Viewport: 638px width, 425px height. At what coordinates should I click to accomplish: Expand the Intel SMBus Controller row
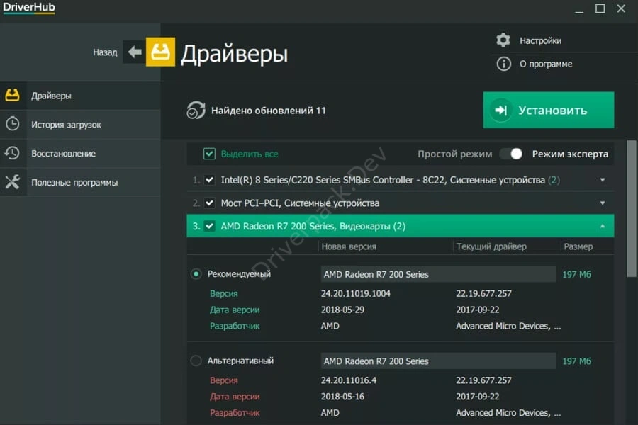click(603, 180)
